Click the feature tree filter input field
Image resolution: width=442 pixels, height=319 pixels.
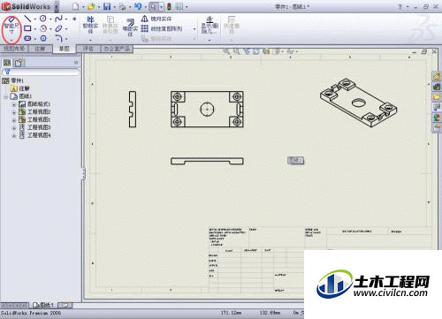coord(41,72)
